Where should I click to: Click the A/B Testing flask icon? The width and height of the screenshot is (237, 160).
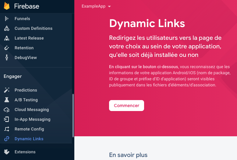click(7, 100)
